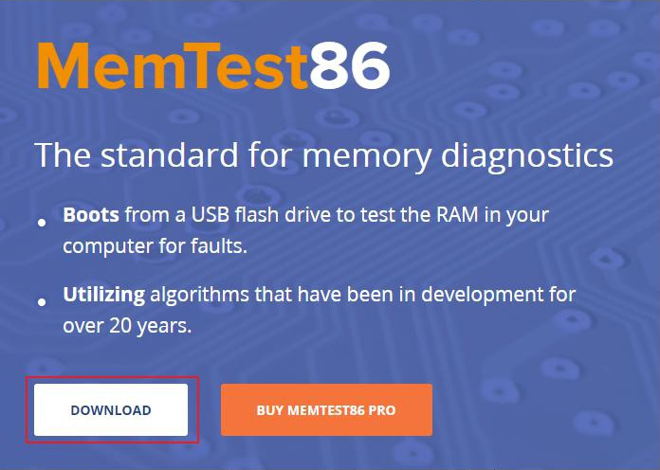
Task: Click the first bullet point dot
Action: tap(43, 223)
